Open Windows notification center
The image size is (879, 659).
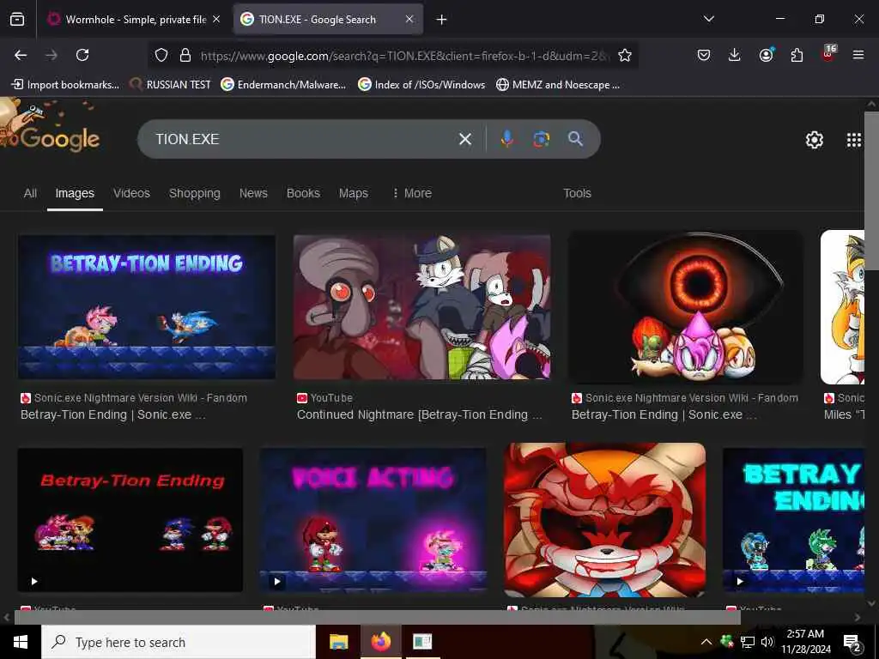point(852,642)
